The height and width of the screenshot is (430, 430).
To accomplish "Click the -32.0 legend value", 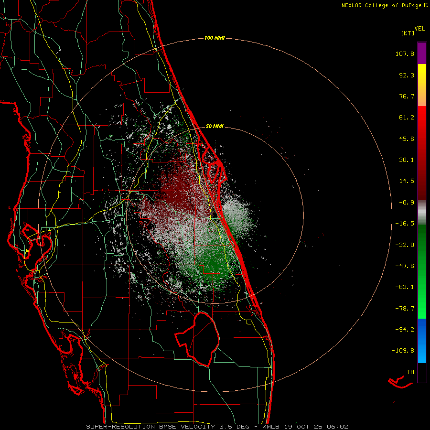I will point(405,245).
